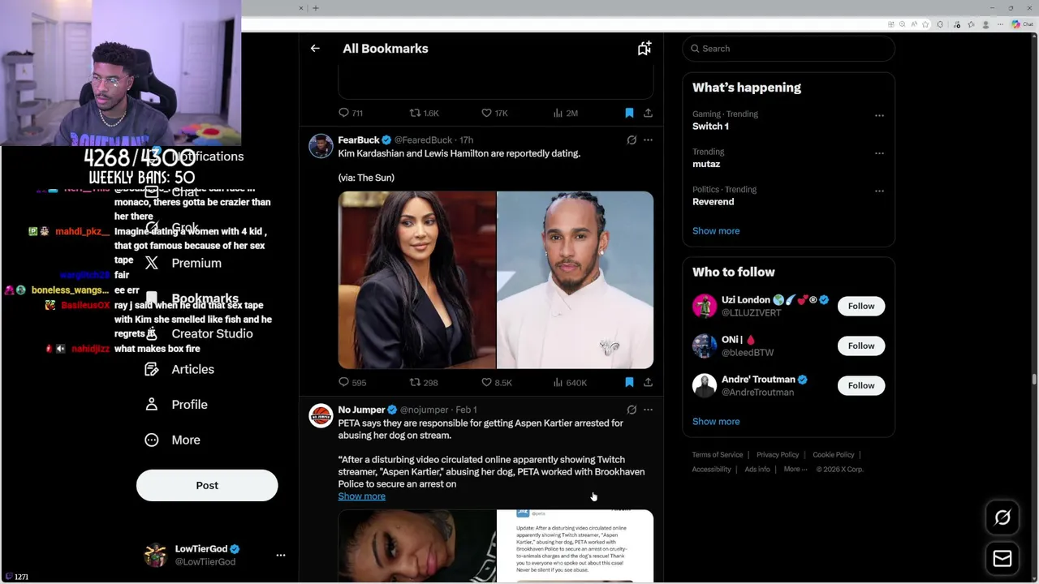The width and height of the screenshot is (1039, 584).
Task: Open the PETA statement image in No Jumper post
Action: (x=575, y=546)
